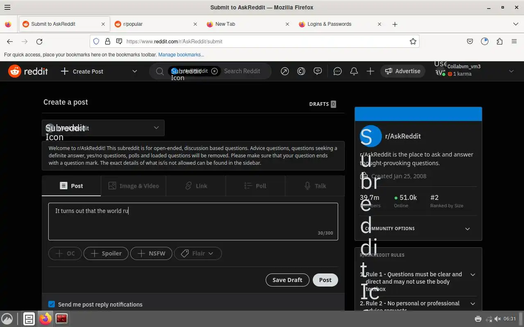Click Manage bookmarks link
Screen dimensions: 524x327
point(181,55)
